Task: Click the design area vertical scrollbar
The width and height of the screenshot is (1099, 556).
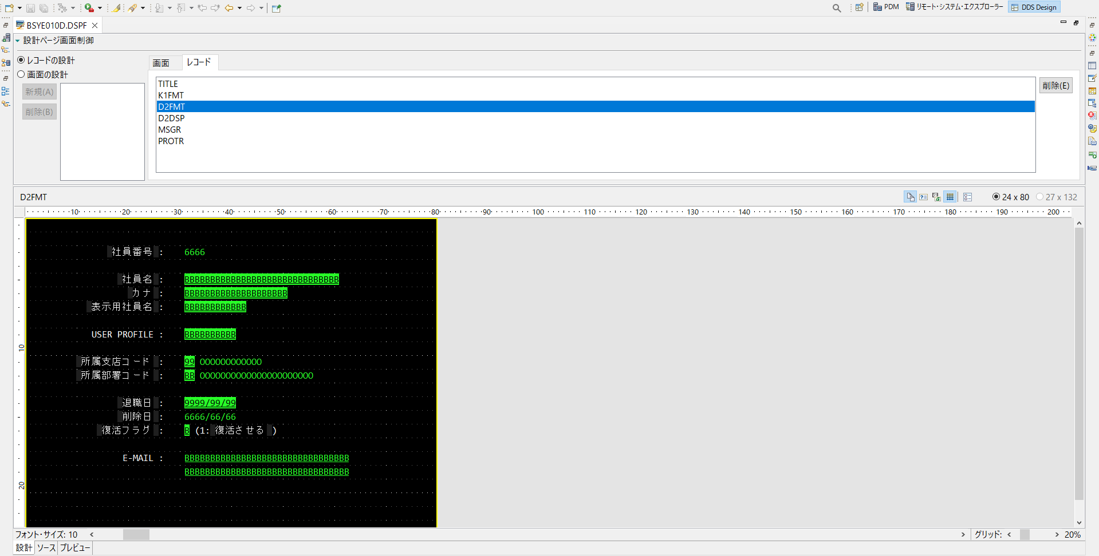Action: [x=1079, y=364]
